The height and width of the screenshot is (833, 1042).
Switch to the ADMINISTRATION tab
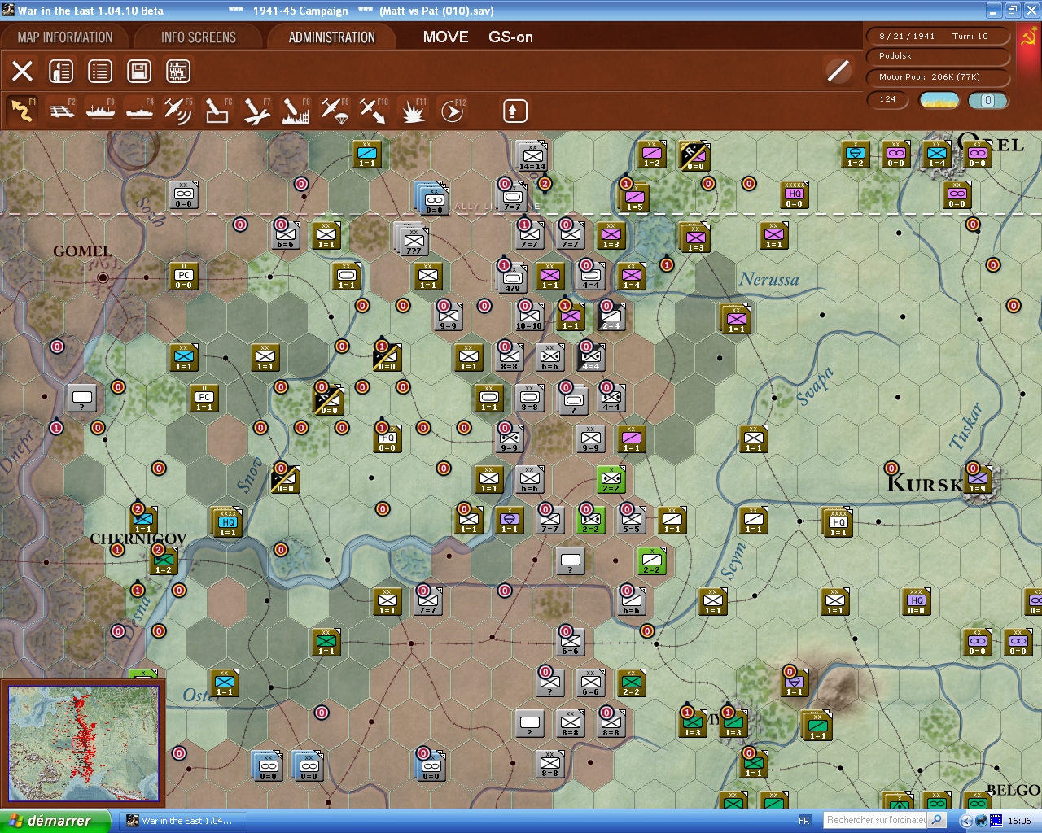332,37
